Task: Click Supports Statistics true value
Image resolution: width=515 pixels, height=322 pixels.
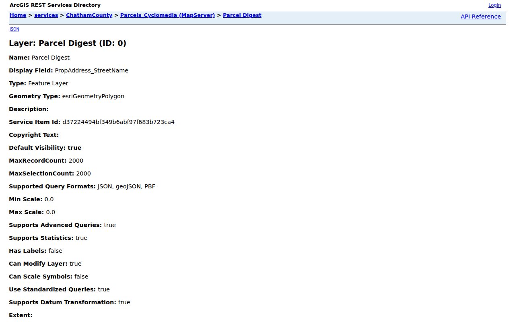Action: 81,238
